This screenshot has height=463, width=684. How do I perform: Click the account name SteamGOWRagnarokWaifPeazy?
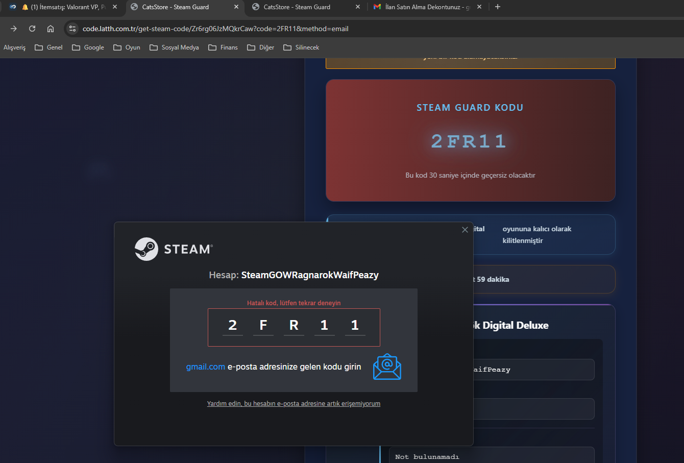pos(310,275)
